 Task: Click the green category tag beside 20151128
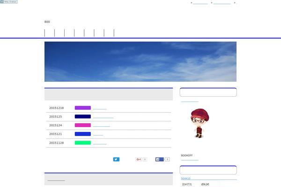click(83, 143)
